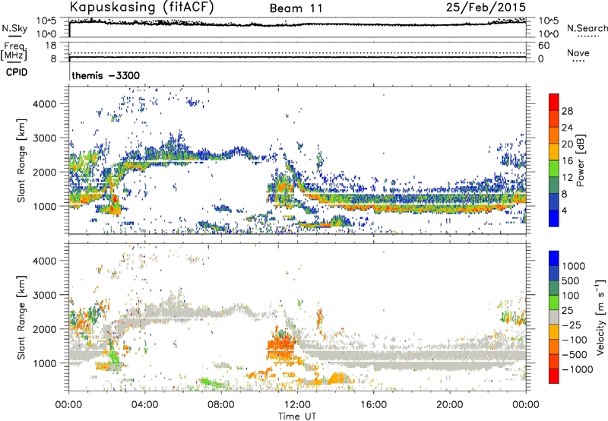Screen dimensions: 608x421
Task: Click the gray segment of velocity colorbar
Action: [554, 317]
